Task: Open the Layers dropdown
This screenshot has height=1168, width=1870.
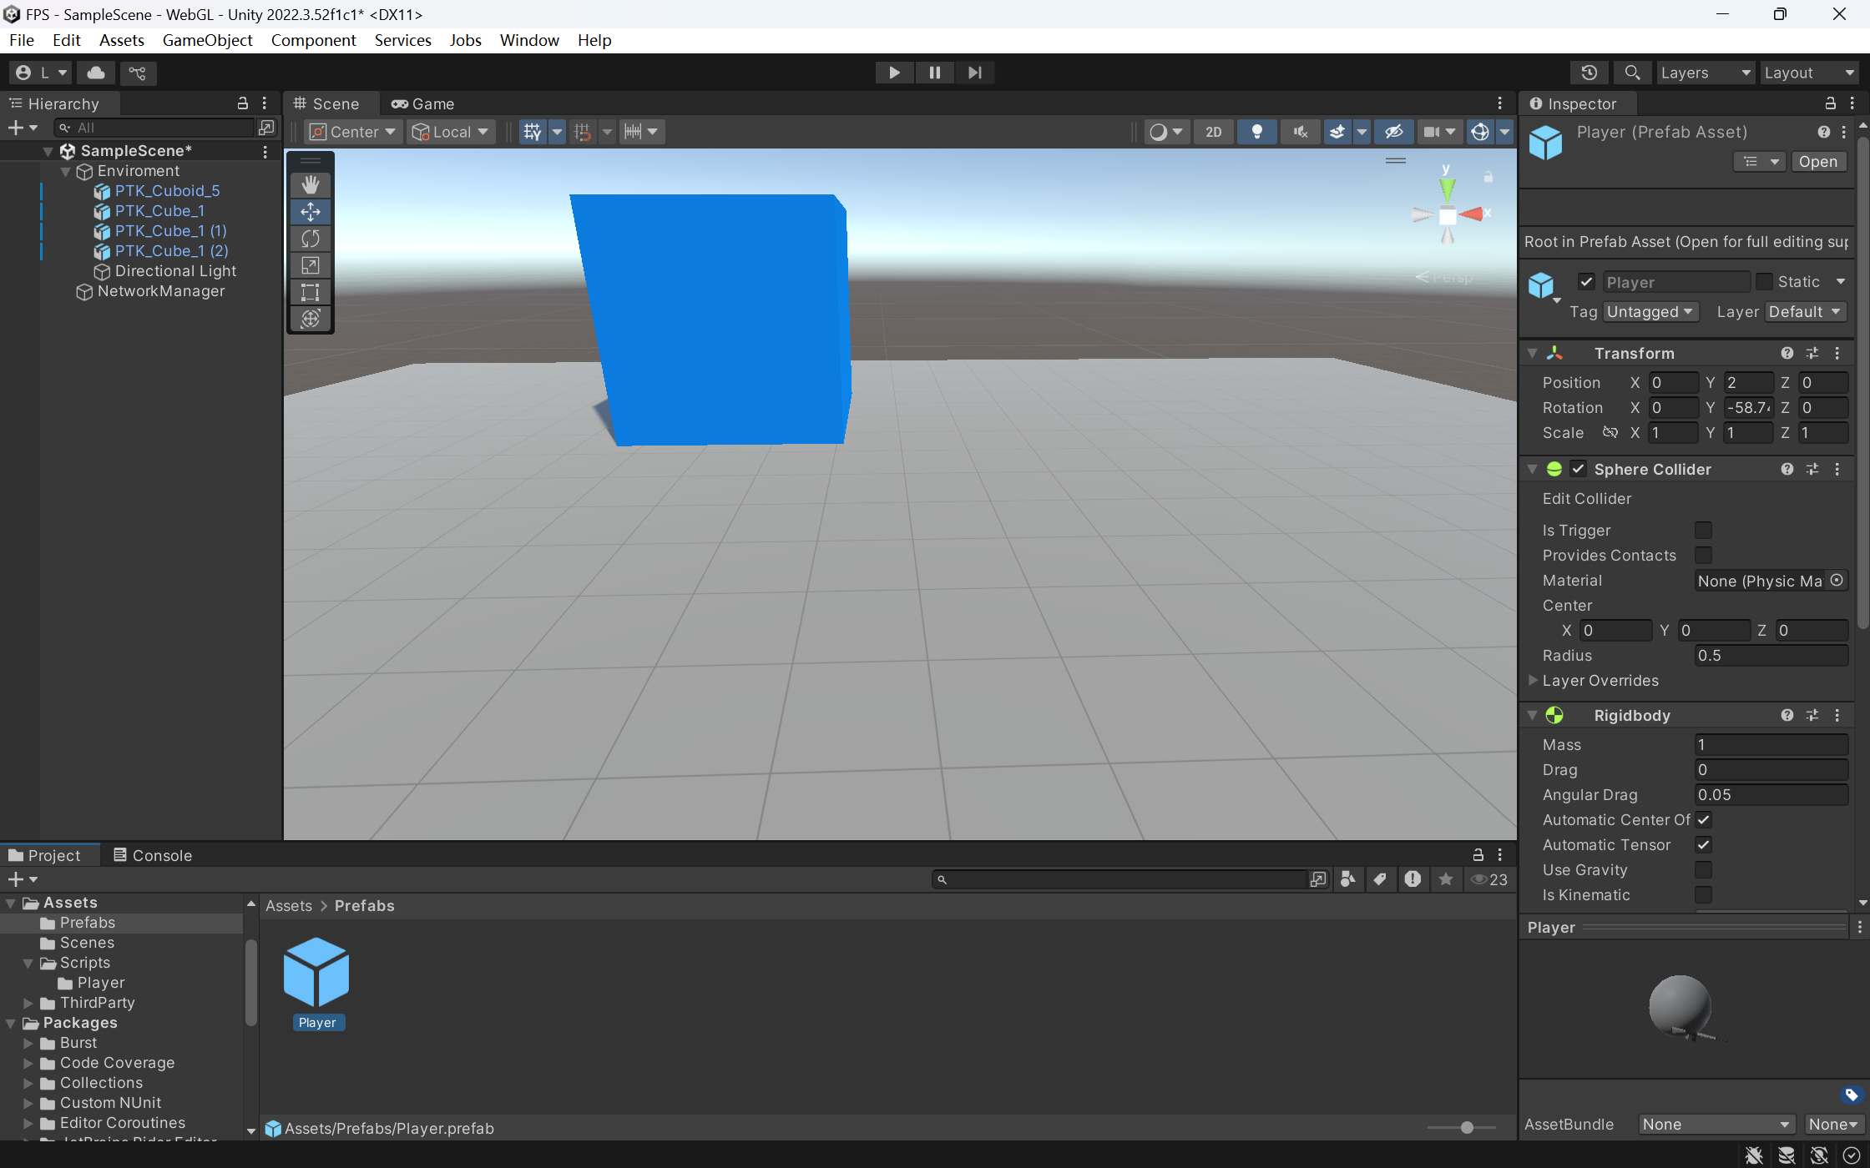Action: coord(1705,73)
